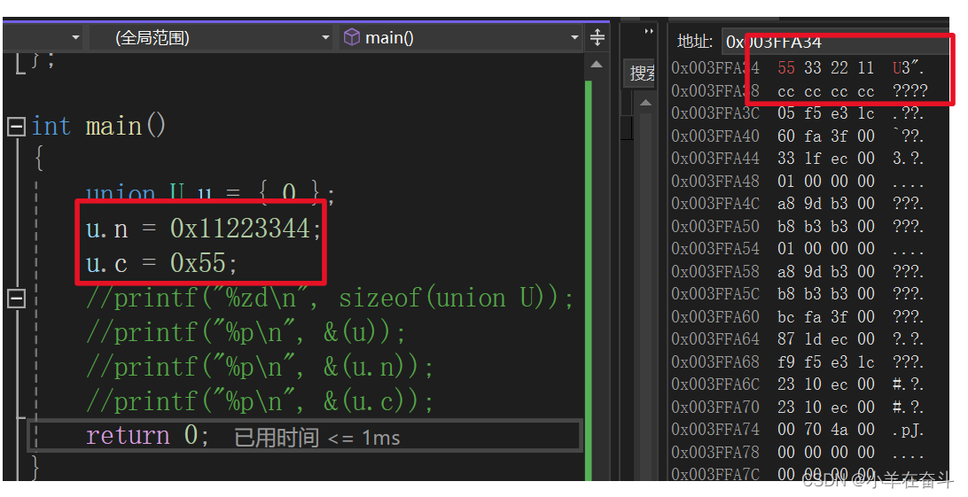Open the leftmost project dropdown arrow

pyautogui.click(x=75, y=37)
